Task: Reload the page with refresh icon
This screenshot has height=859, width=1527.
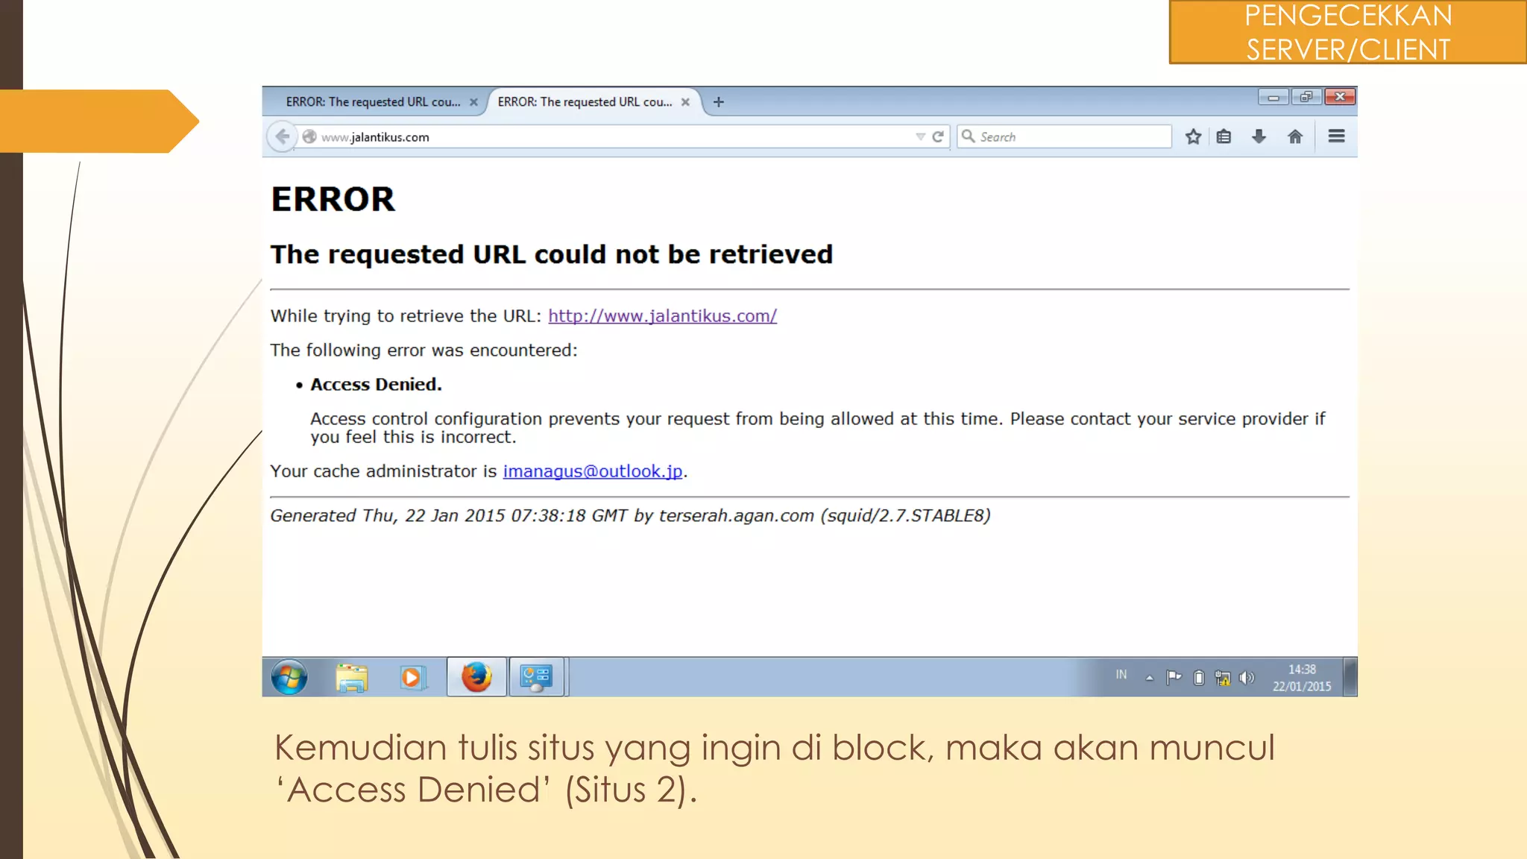Action: (x=938, y=136)
